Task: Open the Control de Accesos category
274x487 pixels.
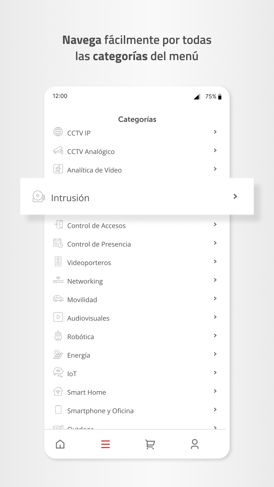Action: tap(96, 226)
